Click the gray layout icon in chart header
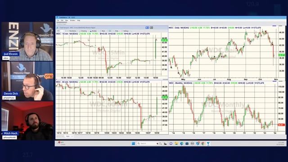The image size is (288, 162). tap(151, 27)
